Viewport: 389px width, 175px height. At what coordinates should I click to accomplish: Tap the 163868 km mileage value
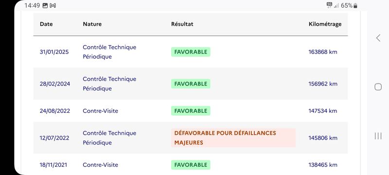click(x=323, y=52)
